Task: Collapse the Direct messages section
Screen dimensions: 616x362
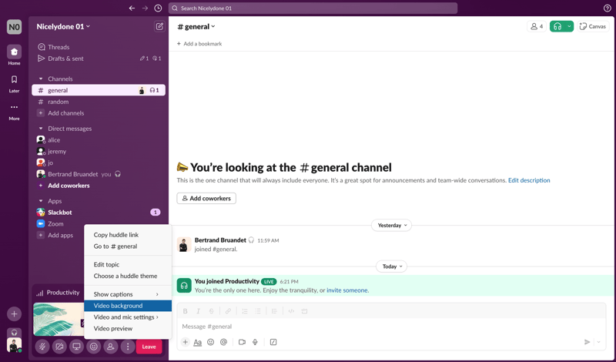Action: (41, 129)
